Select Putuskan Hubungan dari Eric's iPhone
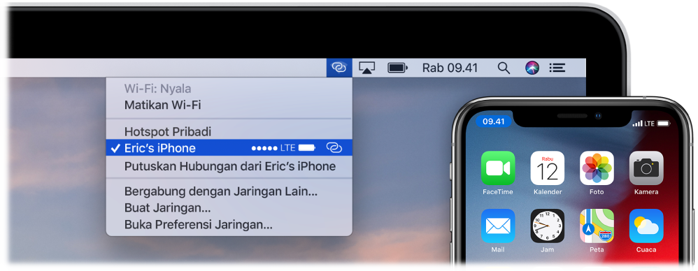This screenshot has width=698, height=271. (229, 166)
